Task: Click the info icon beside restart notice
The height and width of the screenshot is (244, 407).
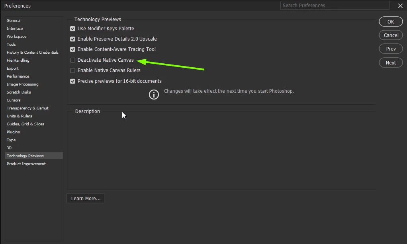Action: pos(154,94)
